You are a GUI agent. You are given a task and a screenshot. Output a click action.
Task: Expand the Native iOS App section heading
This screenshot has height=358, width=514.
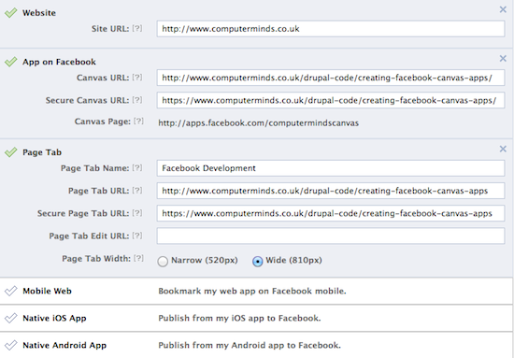(x=54, y=319)
